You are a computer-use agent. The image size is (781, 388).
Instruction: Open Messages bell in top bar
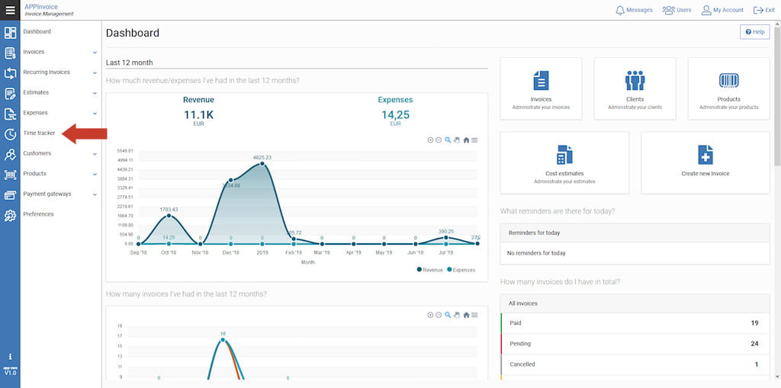634,10
